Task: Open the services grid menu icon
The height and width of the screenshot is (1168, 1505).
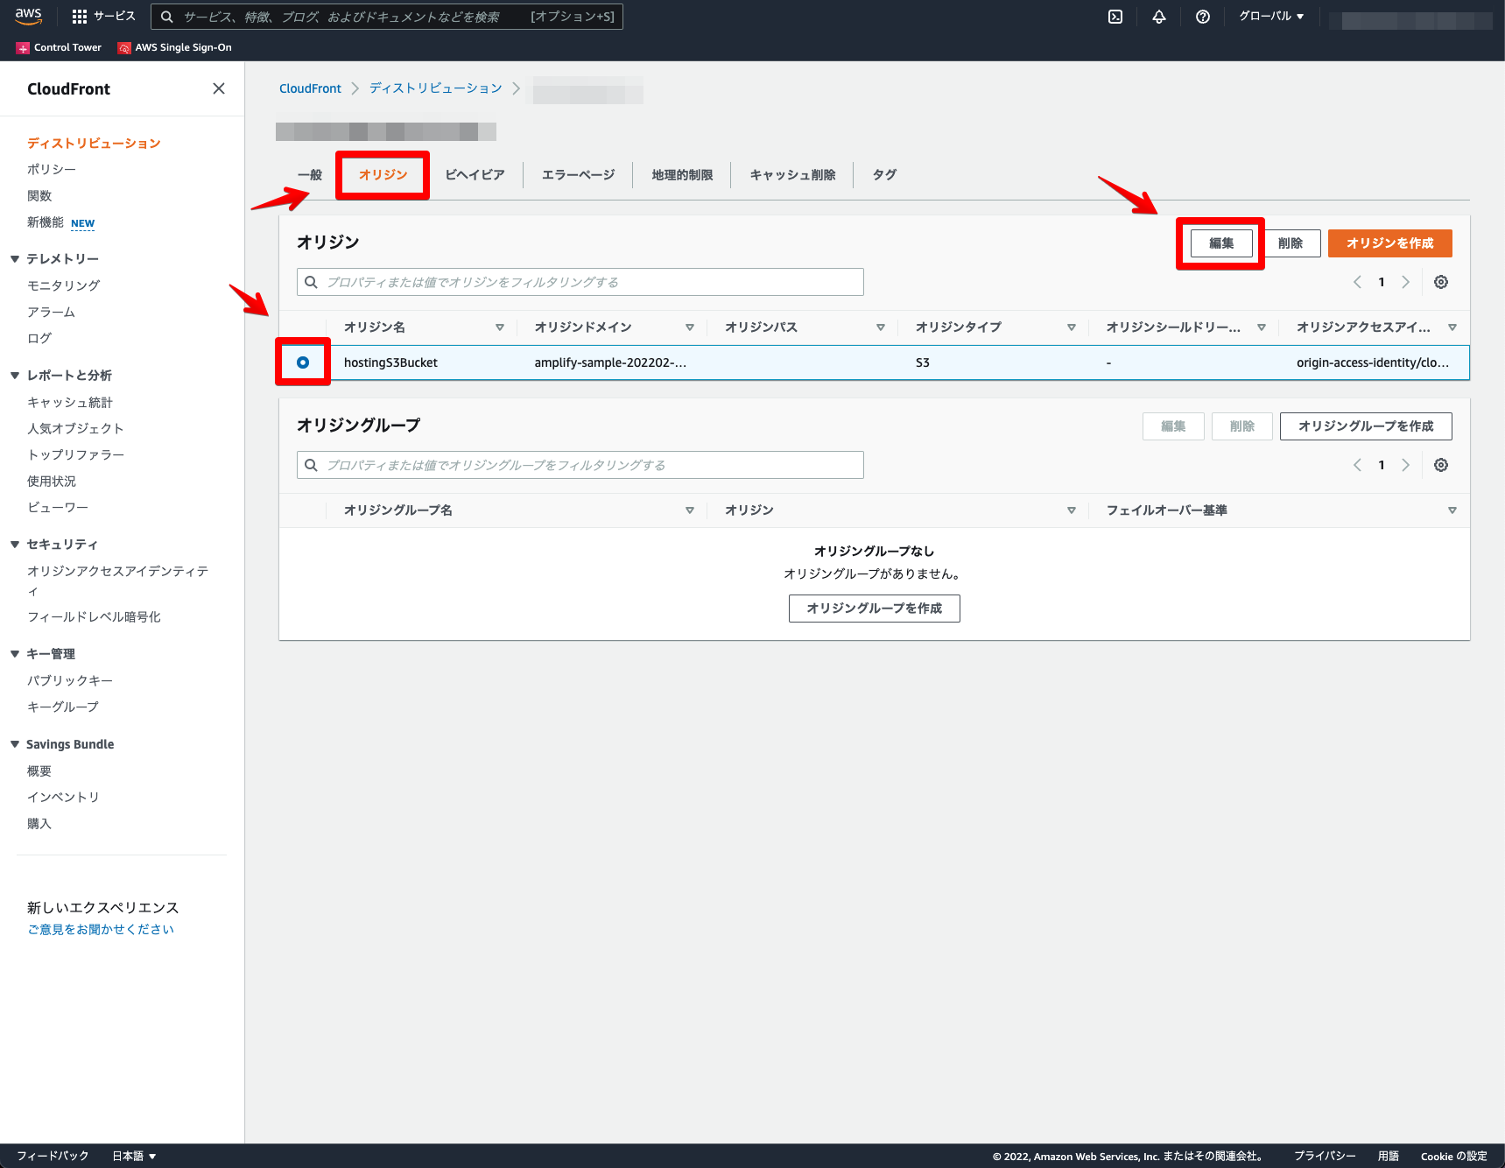Action: [80, 17]
